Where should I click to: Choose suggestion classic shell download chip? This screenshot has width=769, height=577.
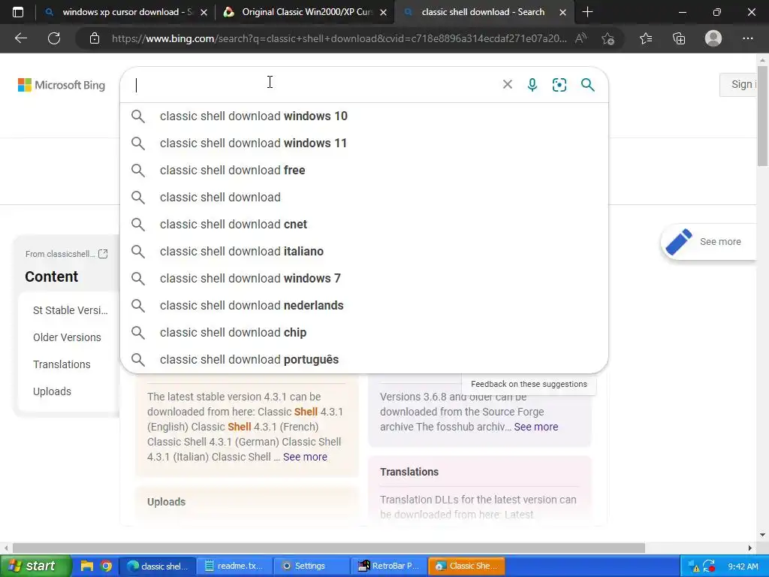pyautogui.click(x=364, y=332)
